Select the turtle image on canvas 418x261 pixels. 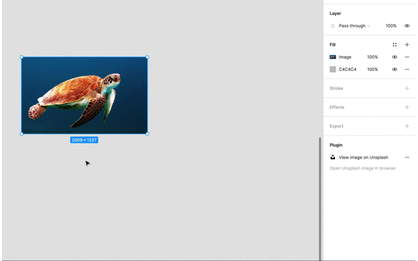pos(84,95)
